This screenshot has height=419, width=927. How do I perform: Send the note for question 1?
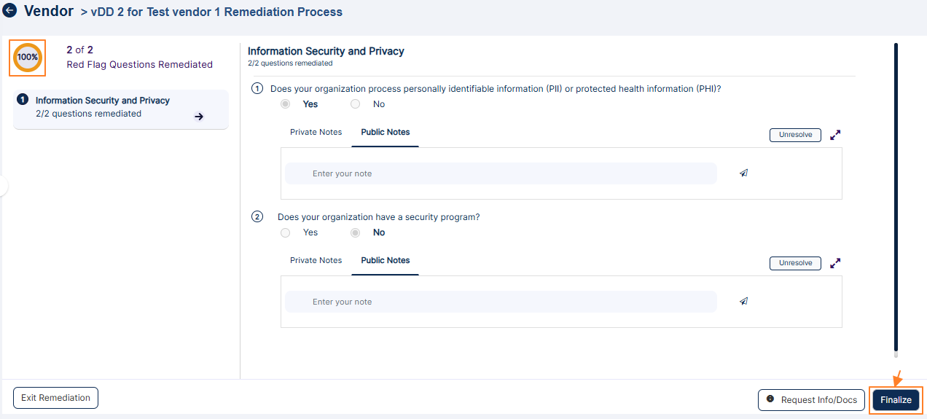point(743,173)
